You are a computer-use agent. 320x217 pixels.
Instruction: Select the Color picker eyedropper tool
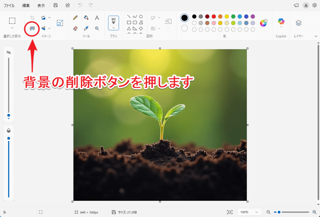86,28
